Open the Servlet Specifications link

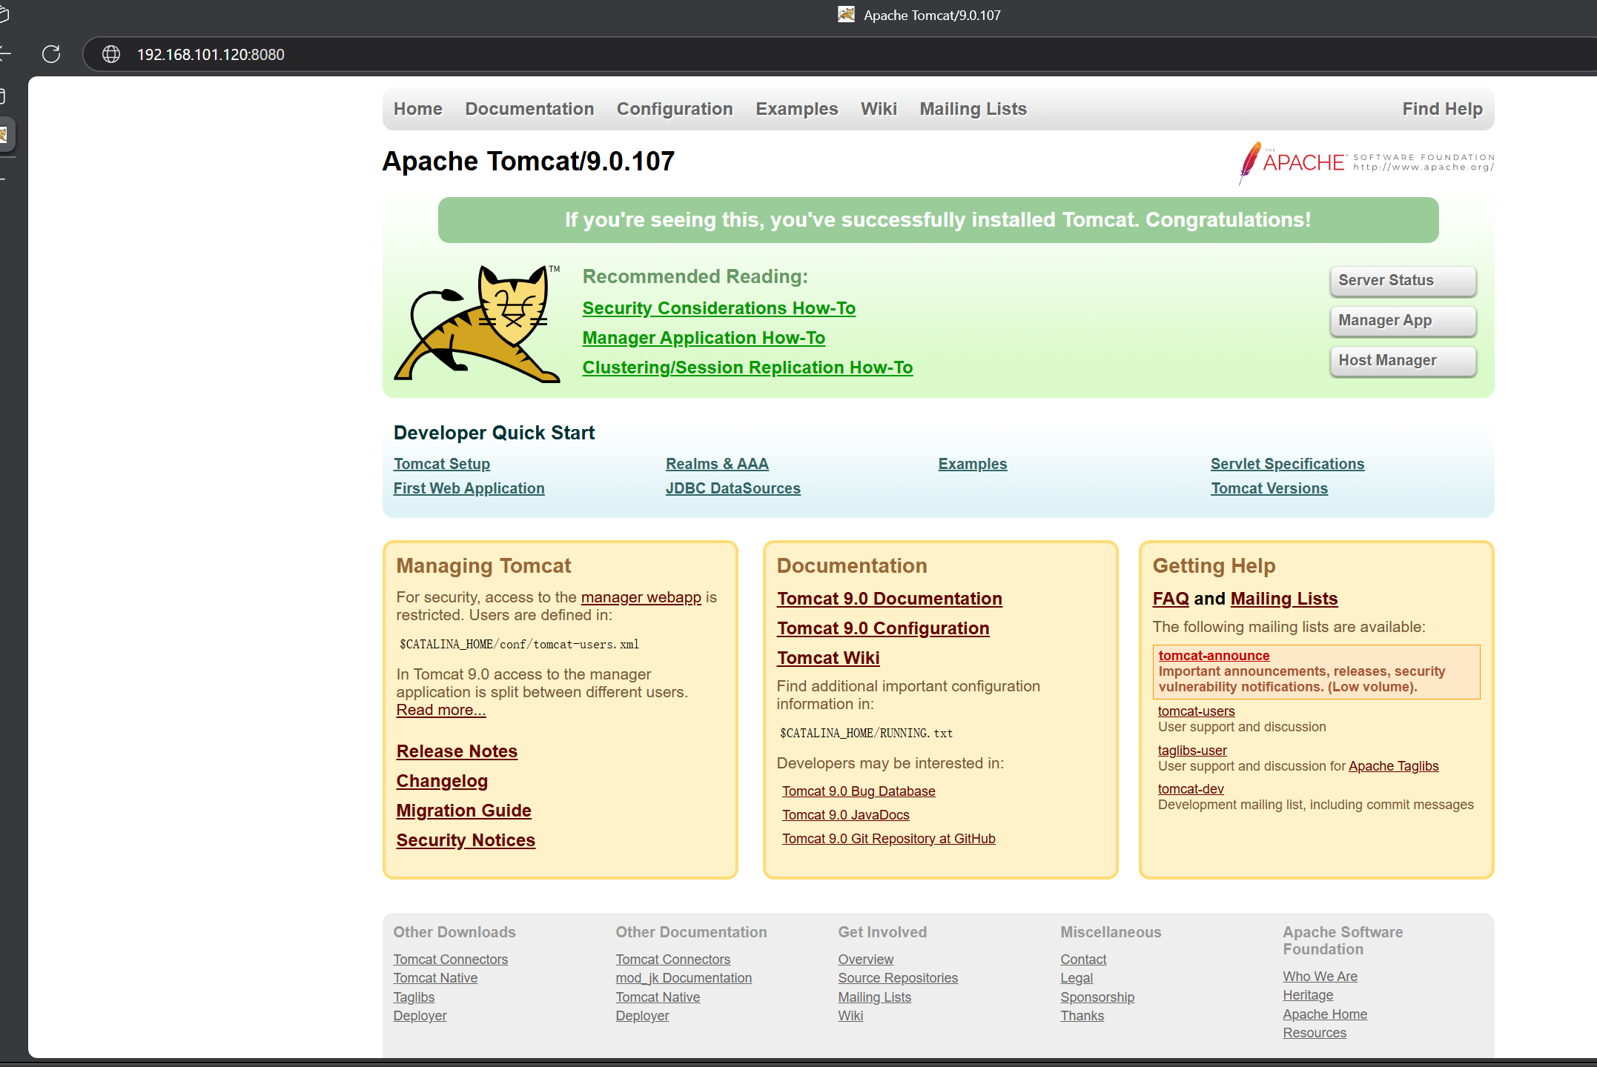click(1287, 464)
